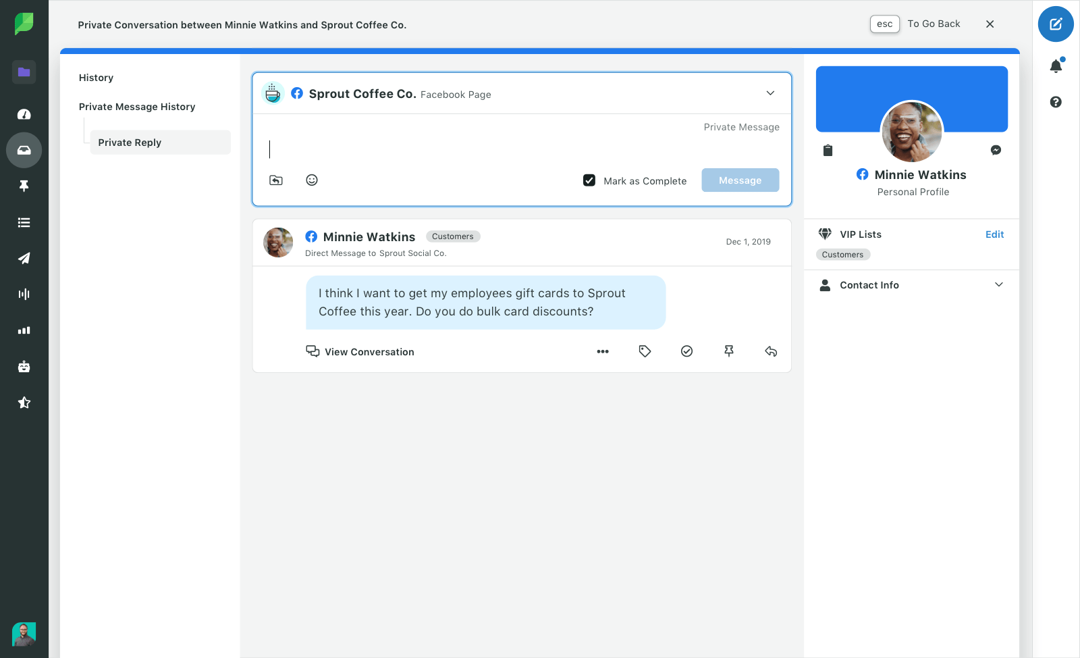Screen dimensions: 1080x658
Task: Uncheck the Mark as Complete checkbox
Action: click(x=589, y=180)
